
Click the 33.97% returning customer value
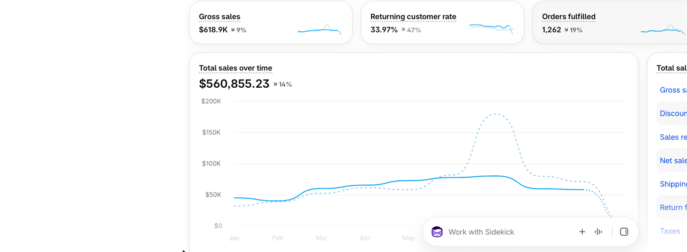pos(384,30)
